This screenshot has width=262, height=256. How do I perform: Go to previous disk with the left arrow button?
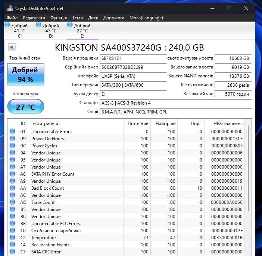[x=12, y=47]
